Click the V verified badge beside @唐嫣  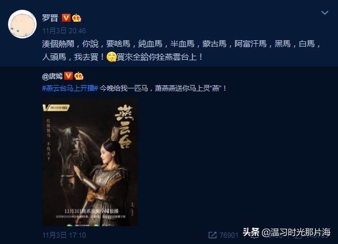point(69,76)
